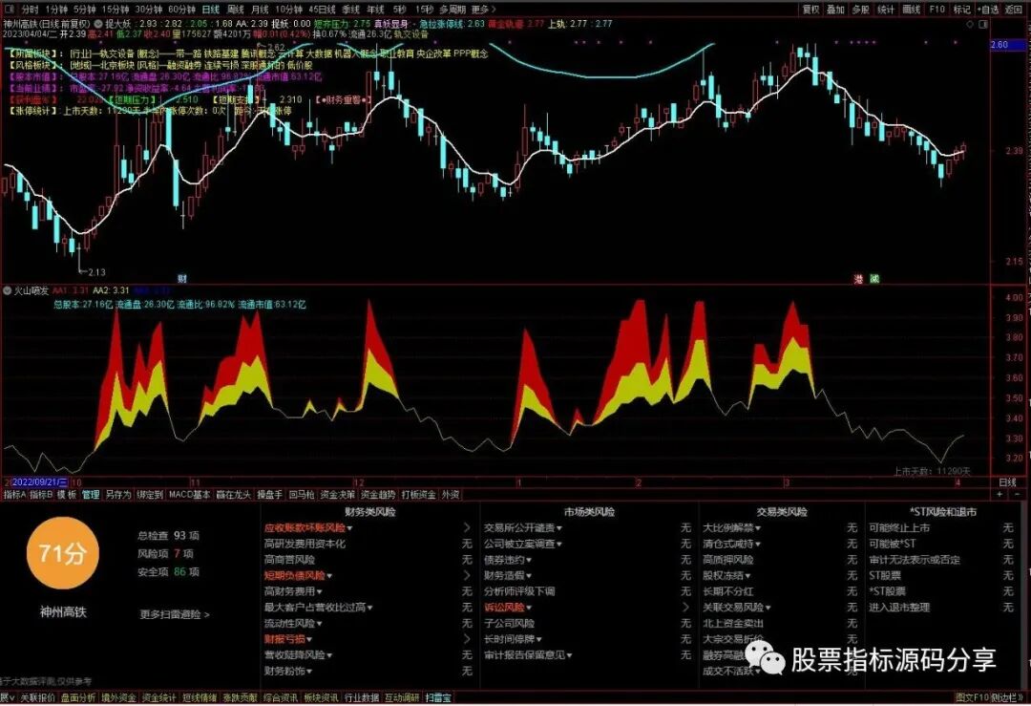Click 另存为 on indicator bar
Screen dimensions: 1031x706
point(118,494)
